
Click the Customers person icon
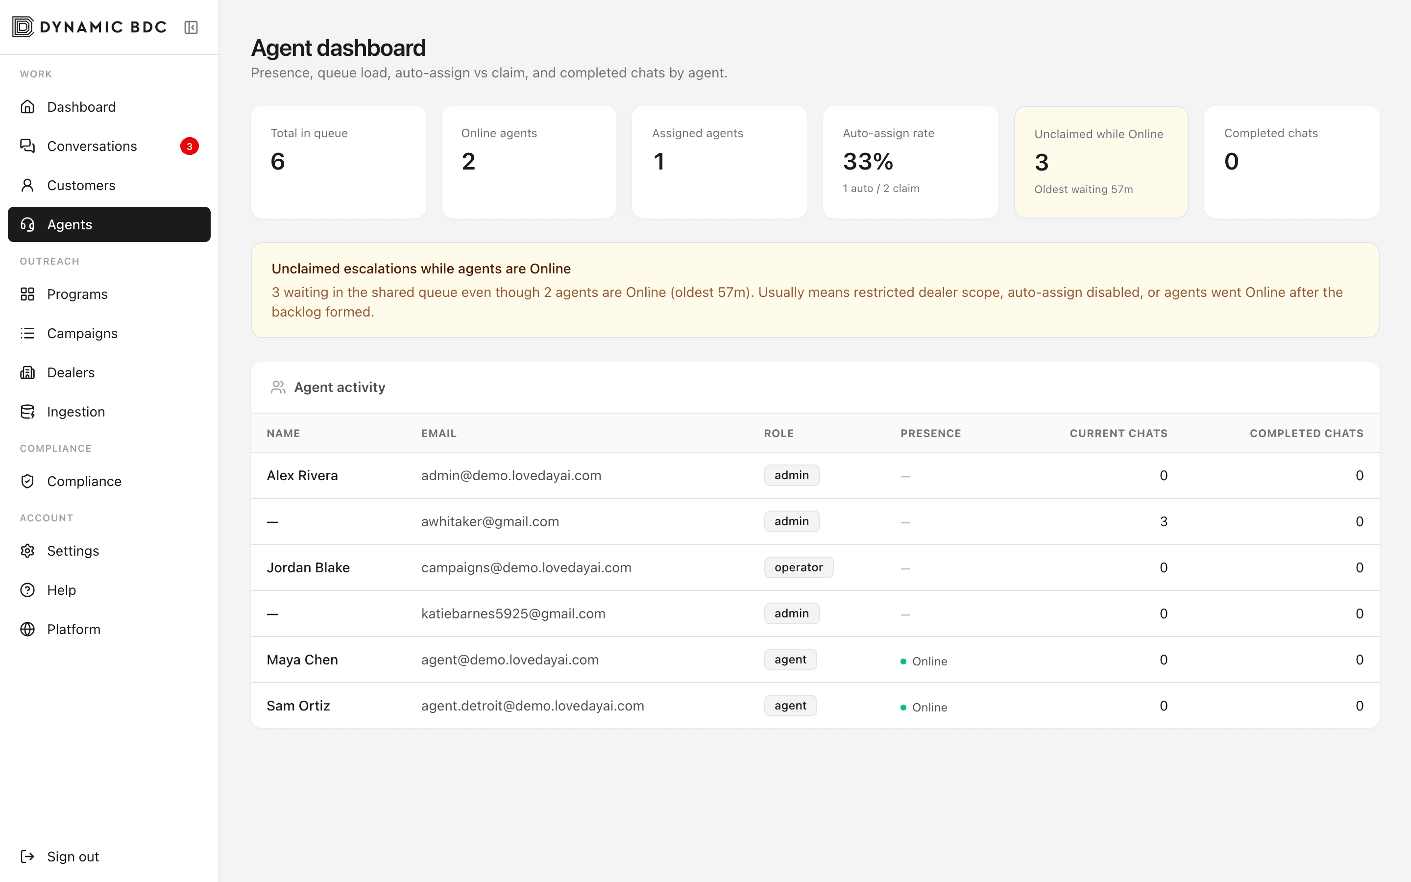27,185
